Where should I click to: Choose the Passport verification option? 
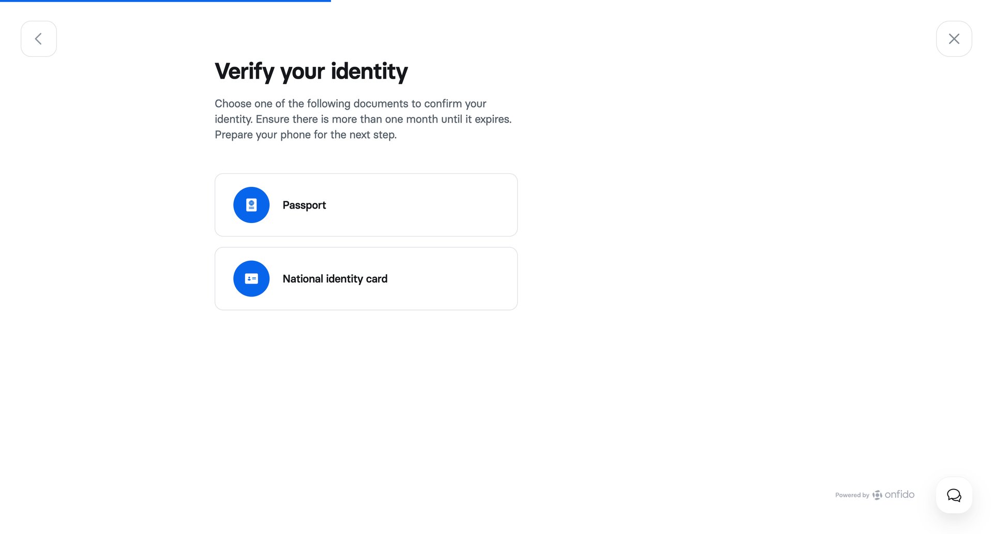tap(366, 204)
